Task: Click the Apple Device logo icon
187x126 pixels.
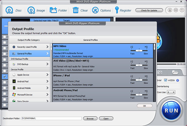Action: [x=14, y=75]
